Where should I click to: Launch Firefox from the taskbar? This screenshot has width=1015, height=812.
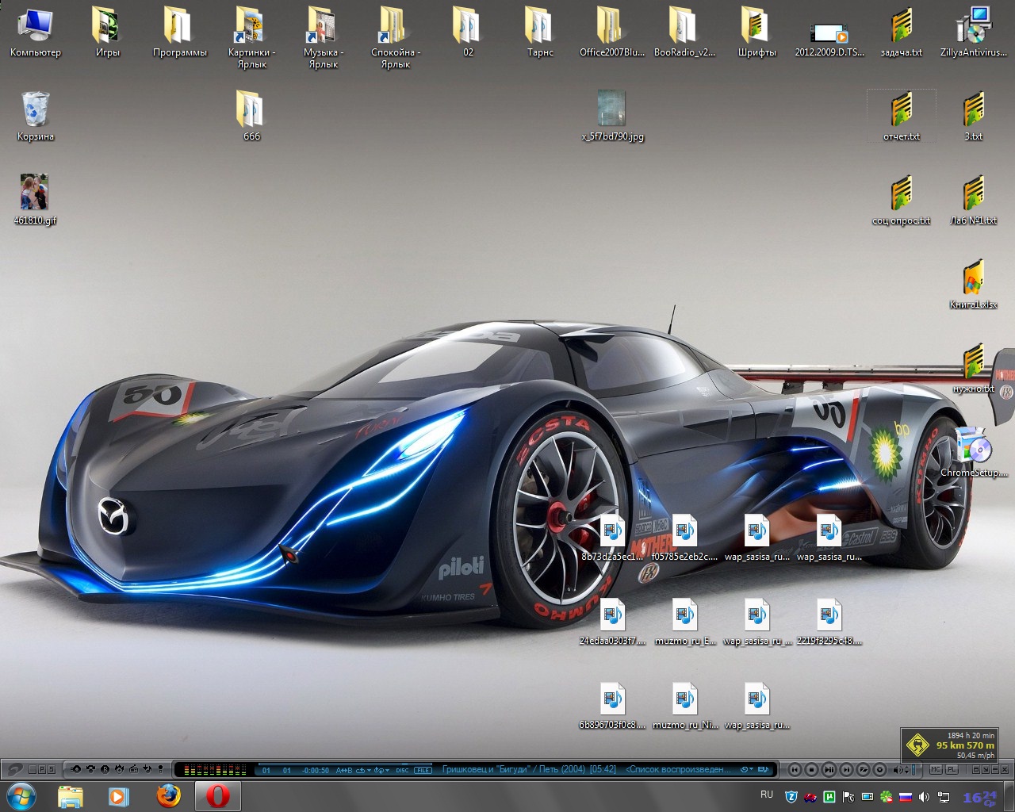[x=168, y=795]
